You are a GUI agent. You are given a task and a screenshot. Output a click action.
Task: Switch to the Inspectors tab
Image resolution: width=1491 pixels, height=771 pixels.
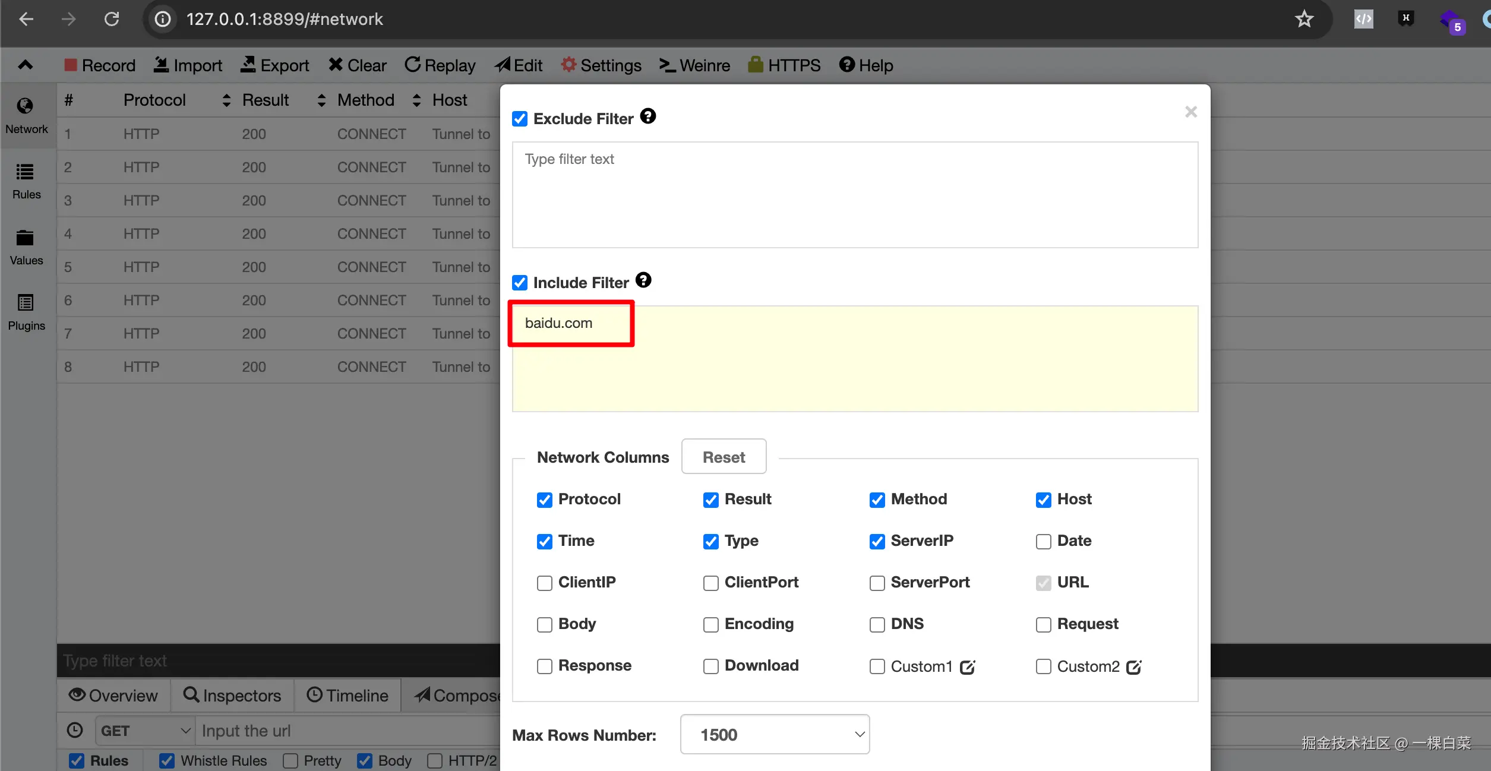232,695
